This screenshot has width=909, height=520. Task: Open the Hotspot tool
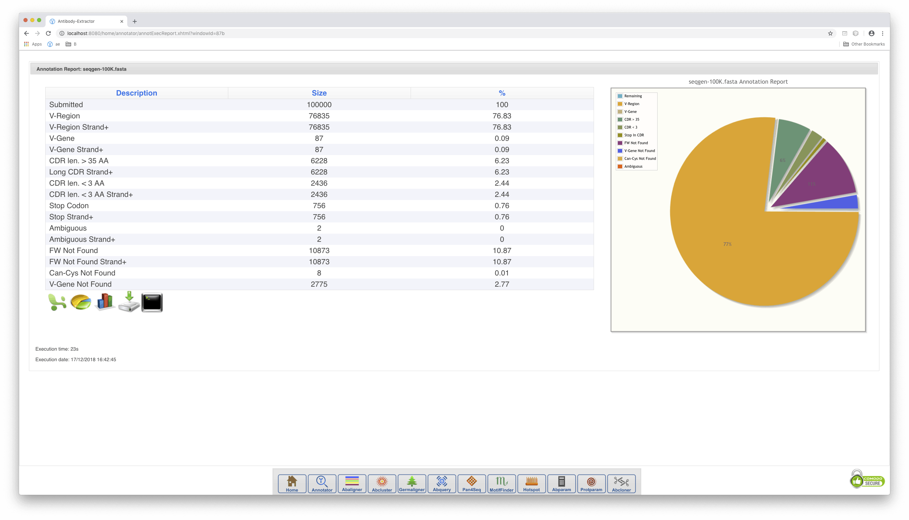531,484
